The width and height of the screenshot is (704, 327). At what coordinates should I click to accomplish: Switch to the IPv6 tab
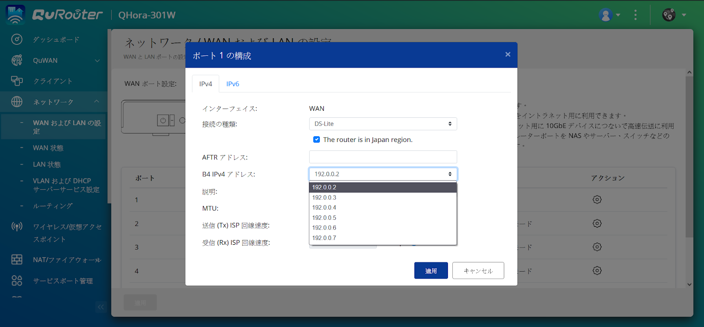[x=232, y=84]
